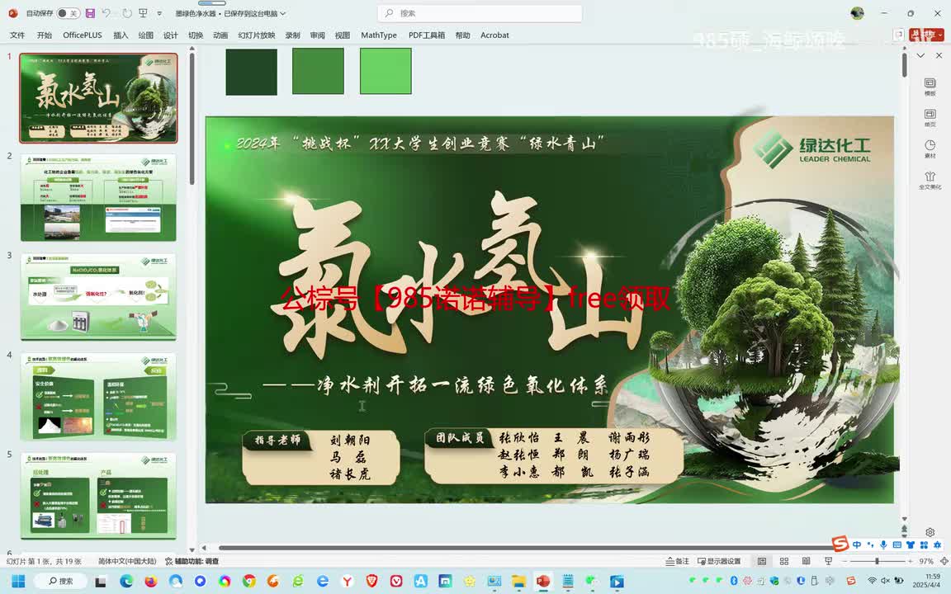Viewport: 951px width, 594px height.
Task: Start slideshow from status bar icon
Action: [x=829, y=561]
